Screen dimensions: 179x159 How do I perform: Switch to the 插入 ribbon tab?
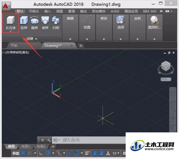(48, 11)
